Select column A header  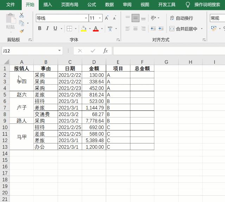[22, 62]
